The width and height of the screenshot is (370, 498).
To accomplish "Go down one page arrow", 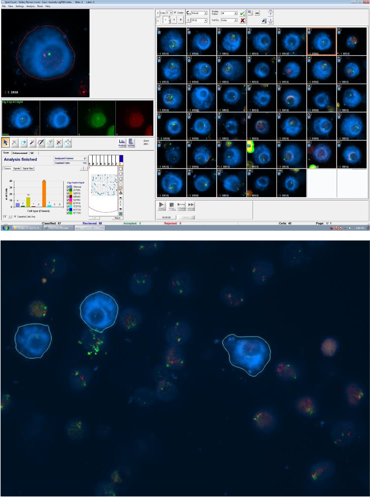I will (x=270, y=19).
